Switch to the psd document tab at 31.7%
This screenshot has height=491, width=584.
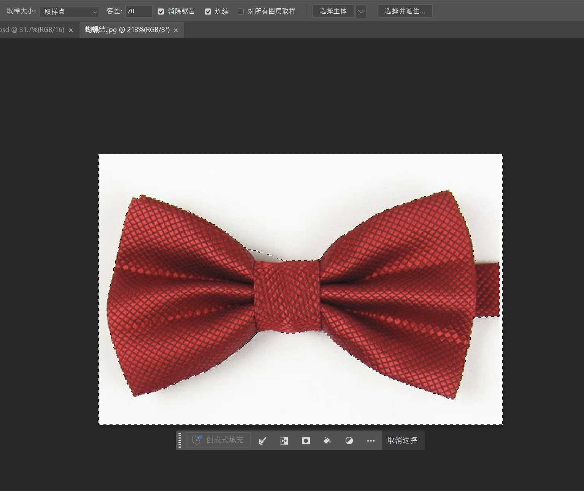point(32,30)
